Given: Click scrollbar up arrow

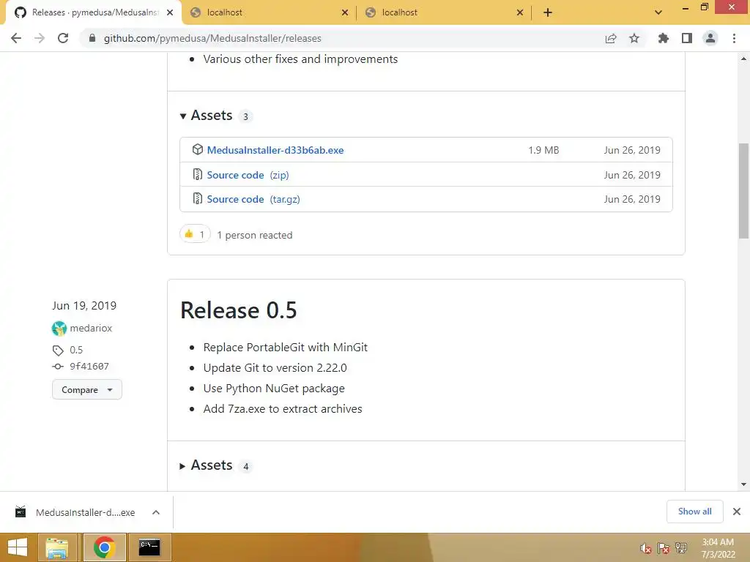Looking at the screenshot, I should click(x=743, y=59).
